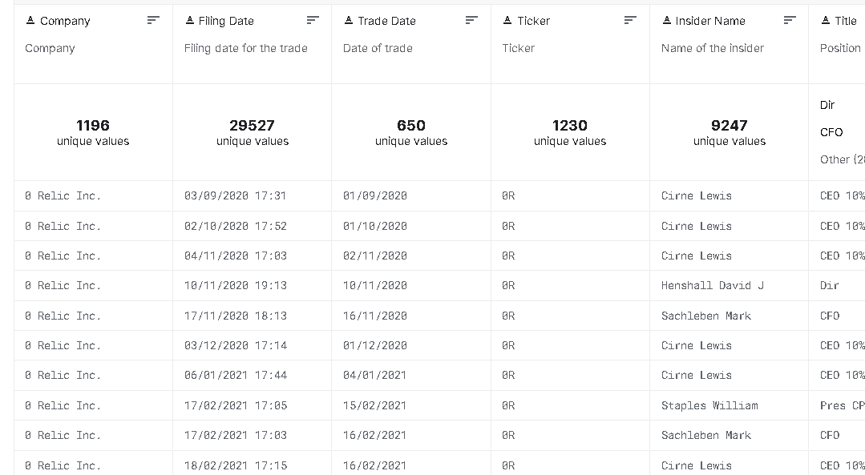This screenshot has height=475, width=865.
Task: Open the Title column menu
Action: (x=862, y=20)
